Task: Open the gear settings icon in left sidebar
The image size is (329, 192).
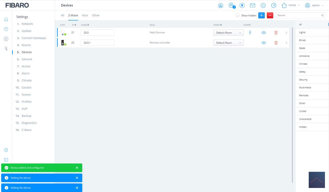Action: tap(6, 150)
